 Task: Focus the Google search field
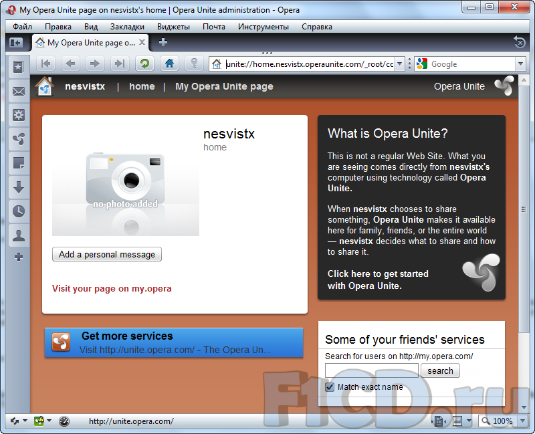(472, 64)
